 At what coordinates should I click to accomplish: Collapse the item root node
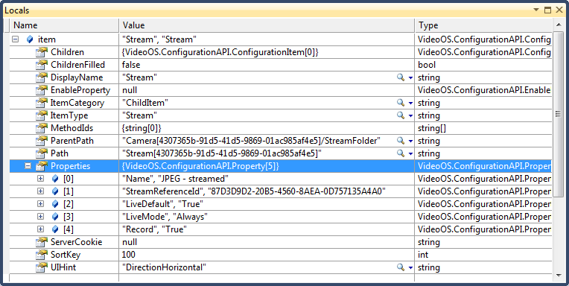[x=15, y=39]
